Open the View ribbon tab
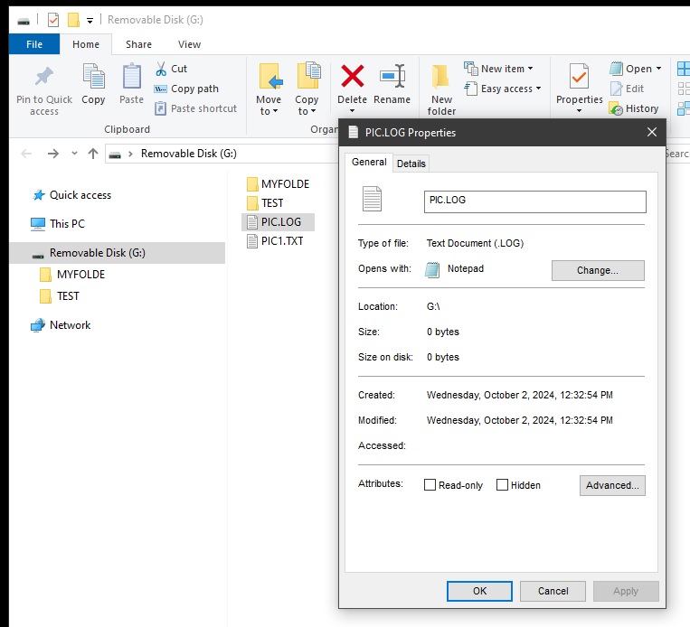Screen dimensions: 690x627 [x=189, y=44]
